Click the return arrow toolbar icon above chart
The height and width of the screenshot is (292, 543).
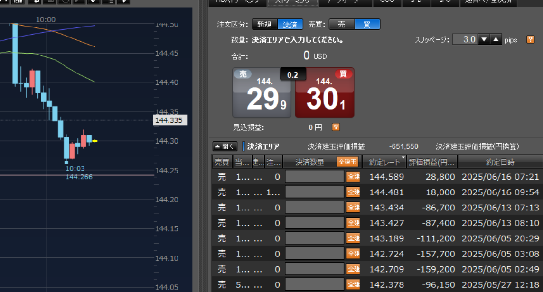pos(34,1)
